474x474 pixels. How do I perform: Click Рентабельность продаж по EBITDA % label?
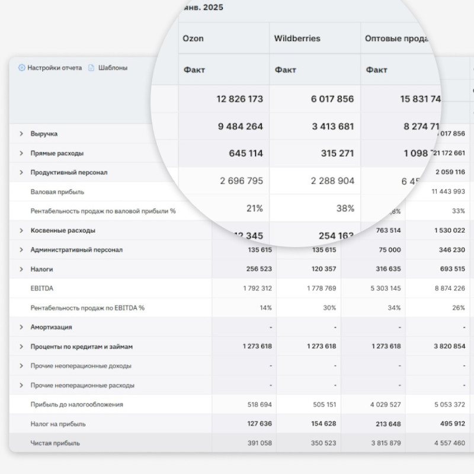87,308
